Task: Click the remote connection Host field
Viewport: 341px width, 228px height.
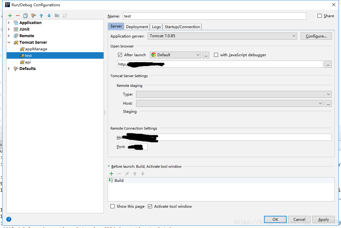Action: 230,137
